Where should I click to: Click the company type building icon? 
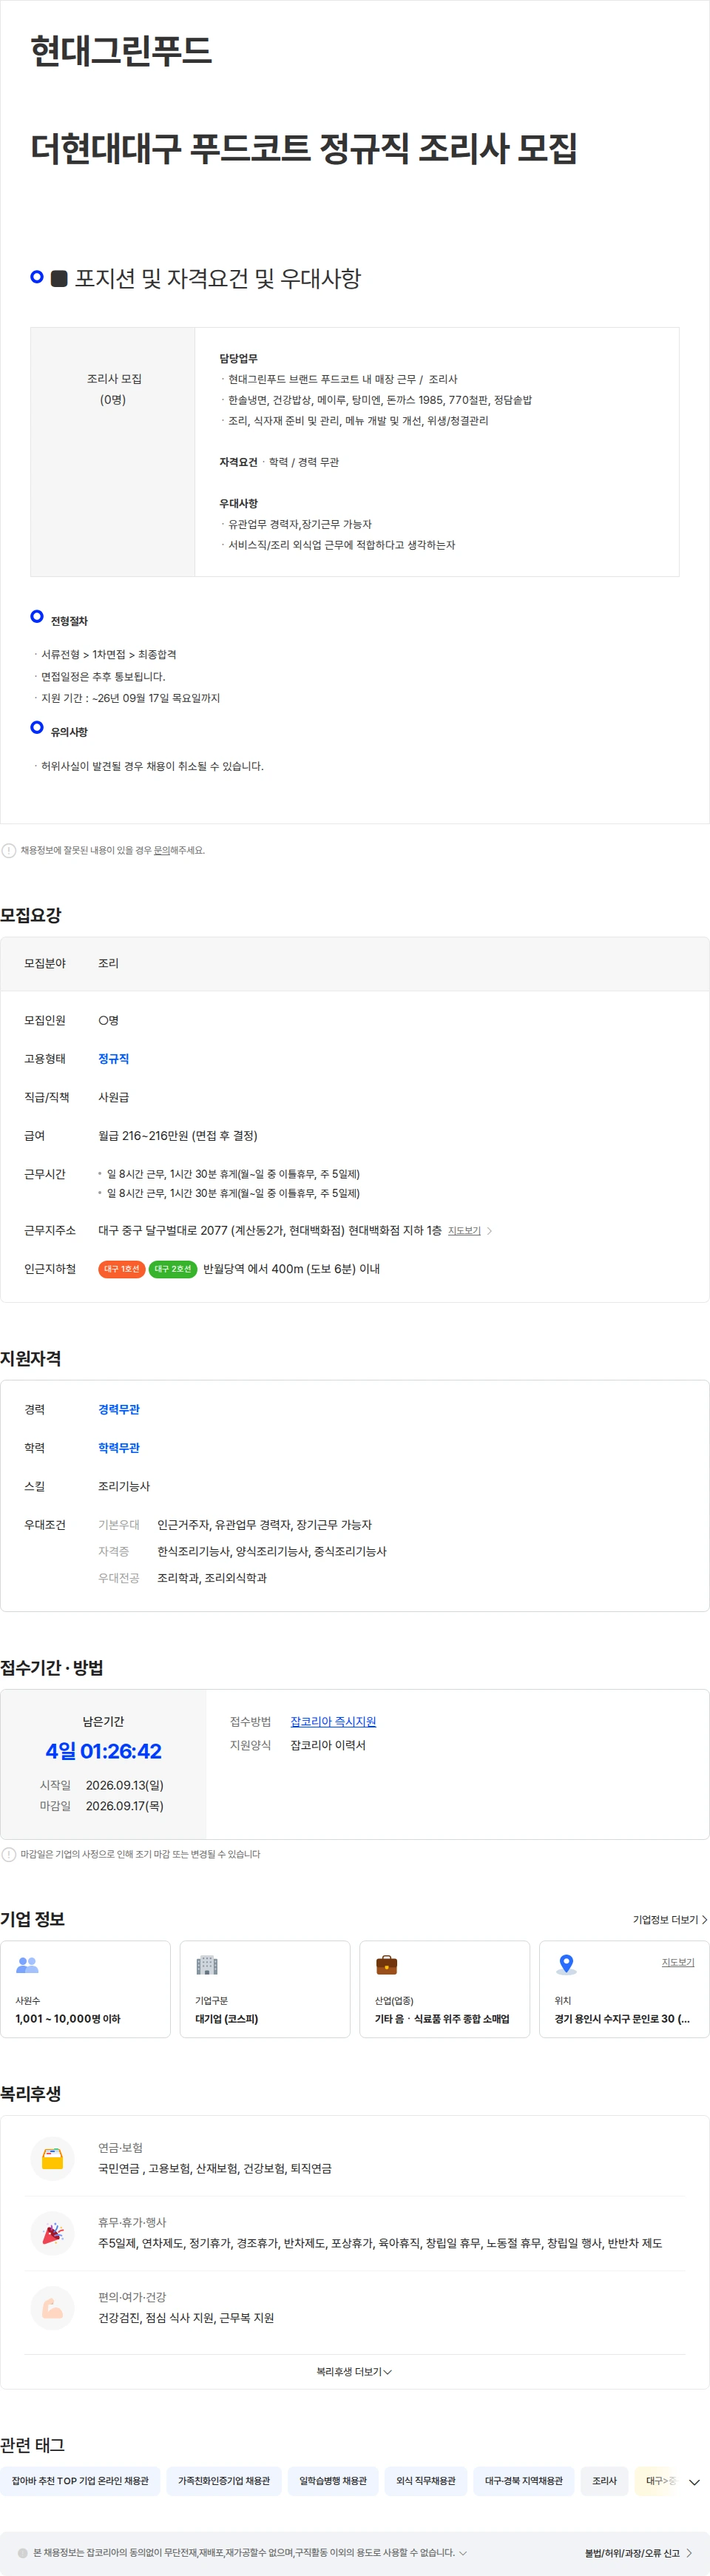coord(207,1965)
